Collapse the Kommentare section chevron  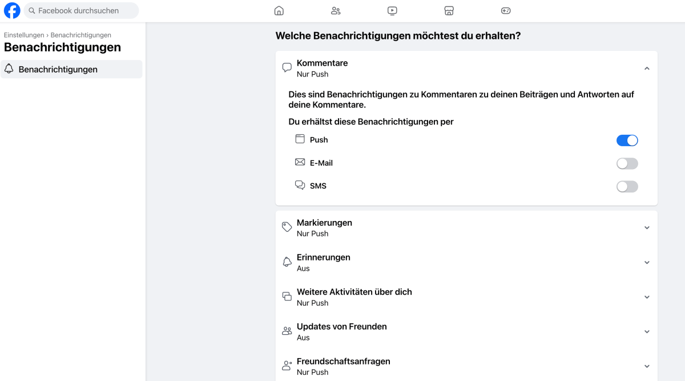647,68
